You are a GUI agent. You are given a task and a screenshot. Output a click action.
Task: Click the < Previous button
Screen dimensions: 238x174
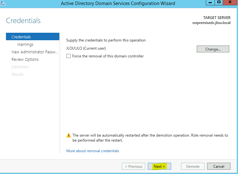tap(133, 166)
